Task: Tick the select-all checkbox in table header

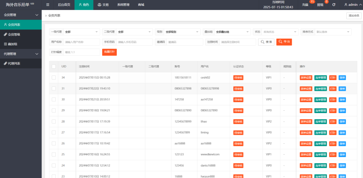Action: [54, 66]
